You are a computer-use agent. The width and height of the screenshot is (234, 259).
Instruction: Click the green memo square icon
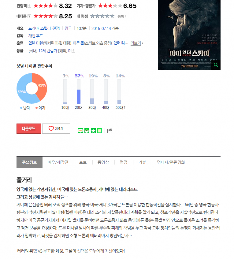(x=100, y=131)
